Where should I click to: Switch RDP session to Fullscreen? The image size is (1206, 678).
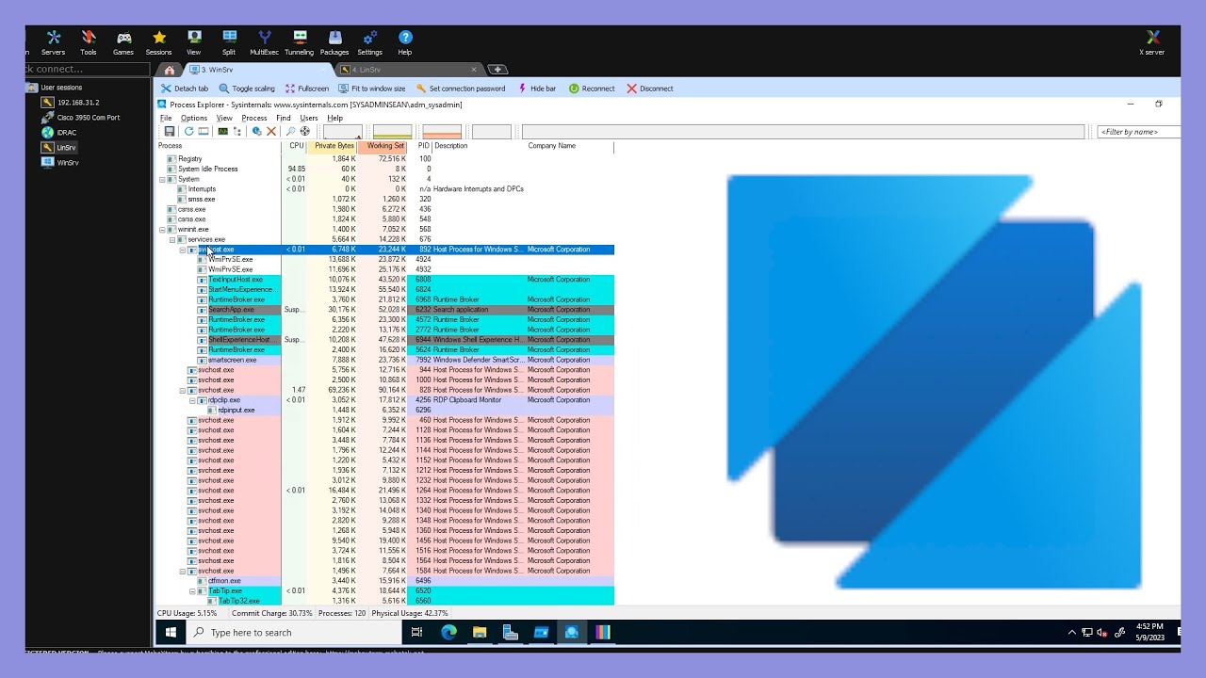(x=306, y=89)
